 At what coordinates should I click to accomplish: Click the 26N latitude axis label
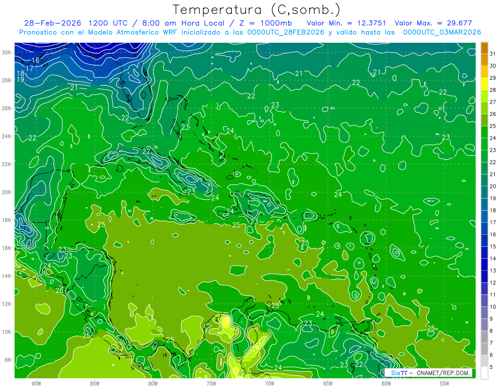click(6, 108)
